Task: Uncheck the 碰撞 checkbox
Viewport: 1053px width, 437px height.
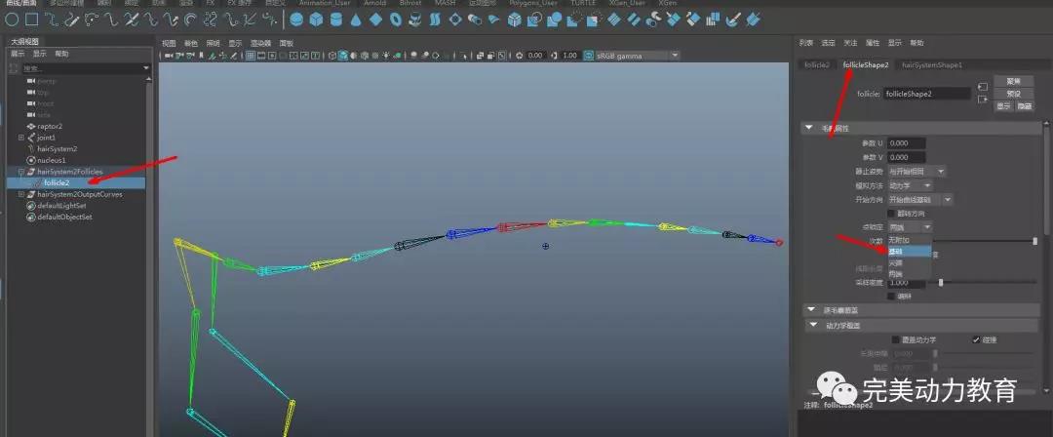Action: (x=977, y=339)
